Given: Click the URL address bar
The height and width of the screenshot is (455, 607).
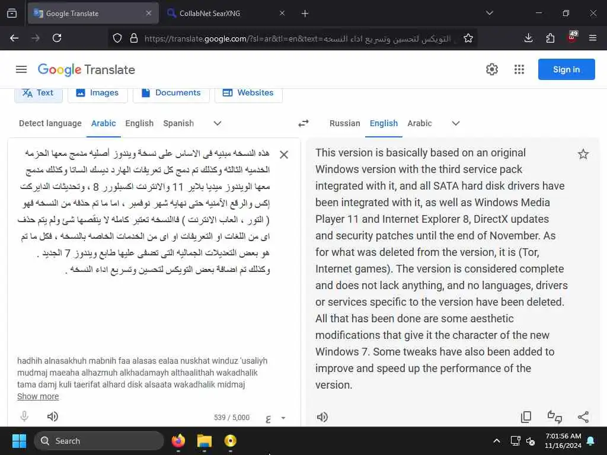Looking at the screenshot, I should (298, 39).
